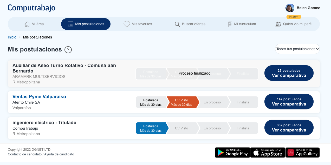This screenshot has width=331, height=165.
Task: Click the Computrabajo logo
Action: click(31, 8)
